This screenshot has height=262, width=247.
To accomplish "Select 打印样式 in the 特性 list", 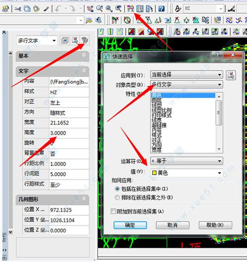I will click(x=162, y=115).
